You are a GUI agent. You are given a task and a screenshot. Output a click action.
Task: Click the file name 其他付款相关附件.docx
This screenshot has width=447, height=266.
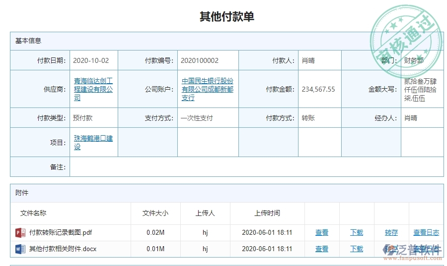(63, 249)
